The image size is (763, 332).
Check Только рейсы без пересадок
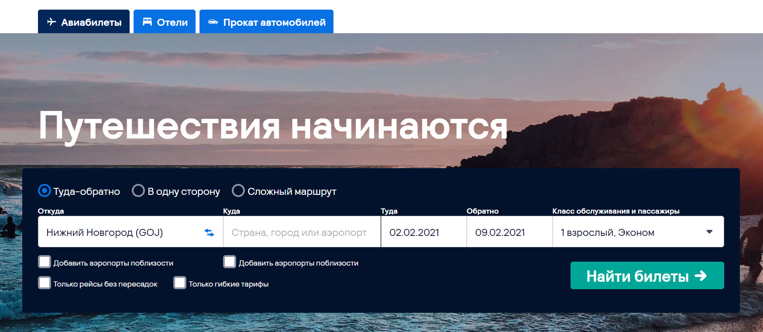tap(45, 283)
